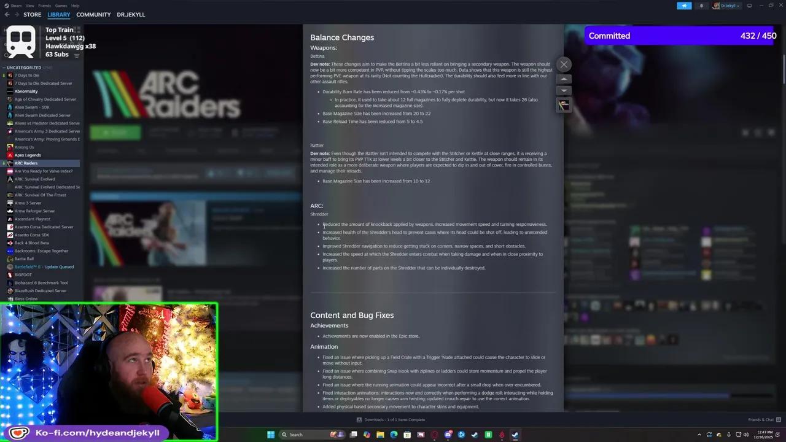786x442 pixels.
Task: Open the Windows Start menu
Action: click(271, 435)
